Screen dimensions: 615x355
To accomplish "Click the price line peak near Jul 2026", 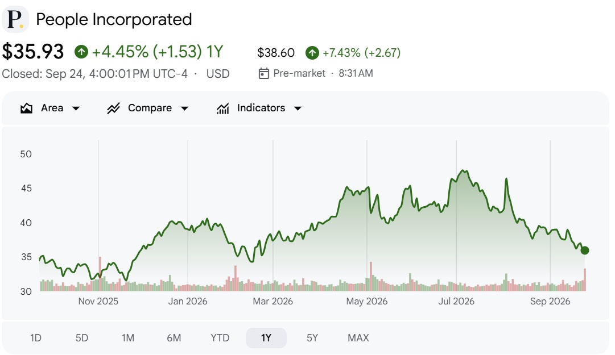I will click(463, 170).
